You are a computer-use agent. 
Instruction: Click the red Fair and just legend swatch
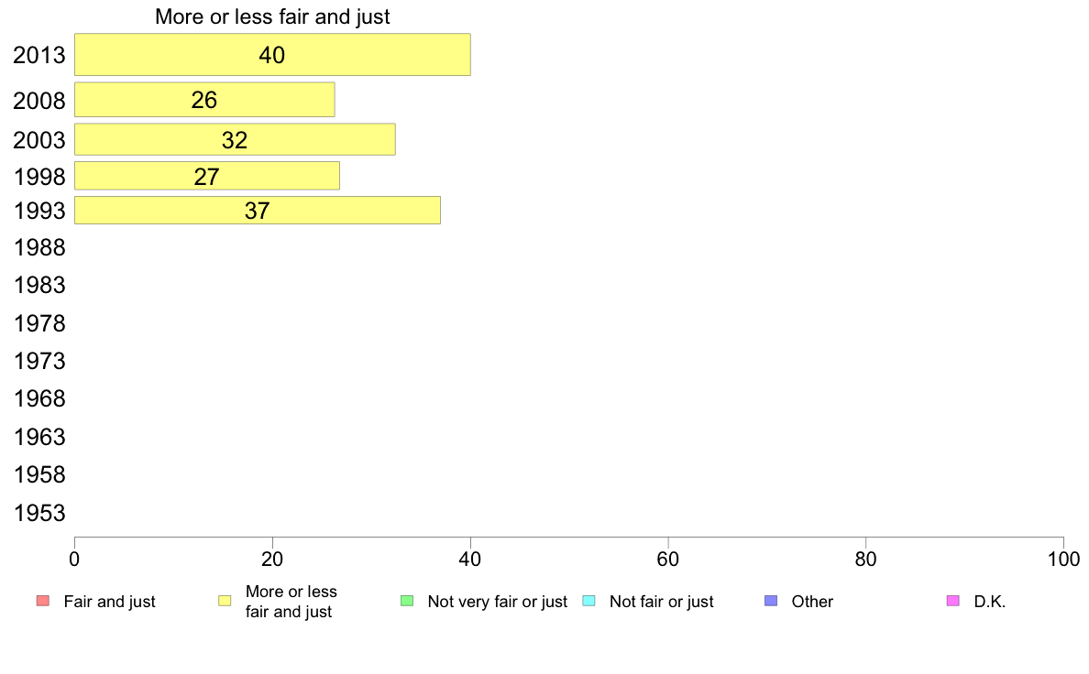tap(42, 601)
